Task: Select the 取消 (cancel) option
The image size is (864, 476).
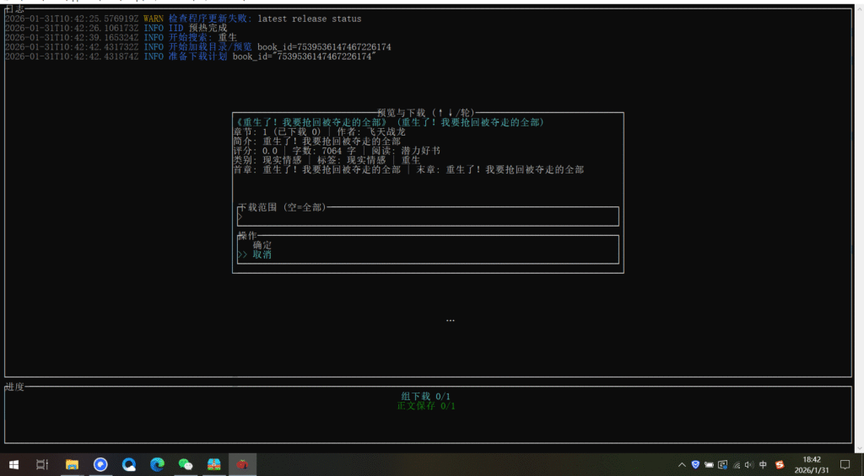Action: tap(262, 254)
